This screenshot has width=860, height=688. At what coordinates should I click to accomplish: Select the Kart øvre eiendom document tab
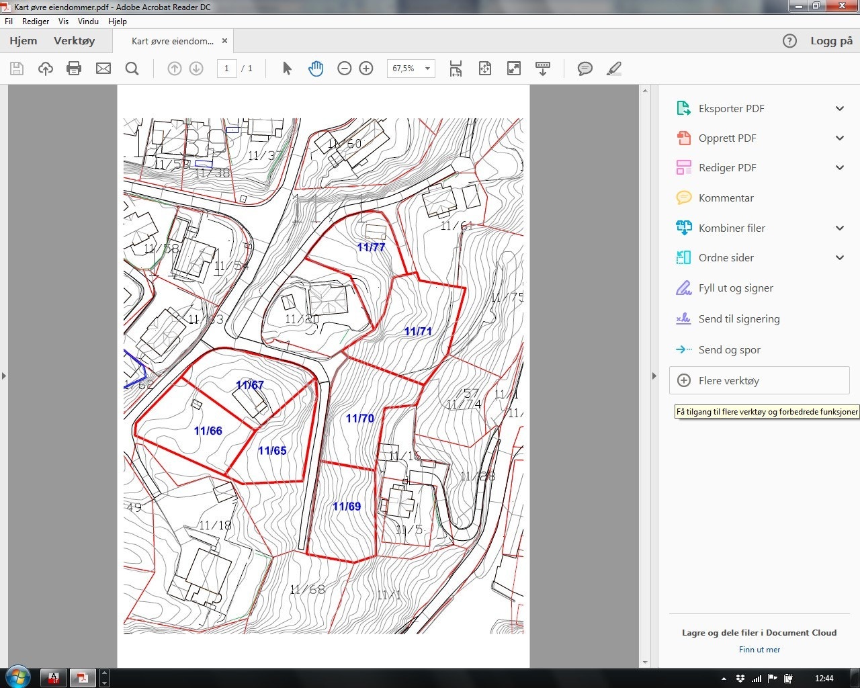[x=173, y=41]
